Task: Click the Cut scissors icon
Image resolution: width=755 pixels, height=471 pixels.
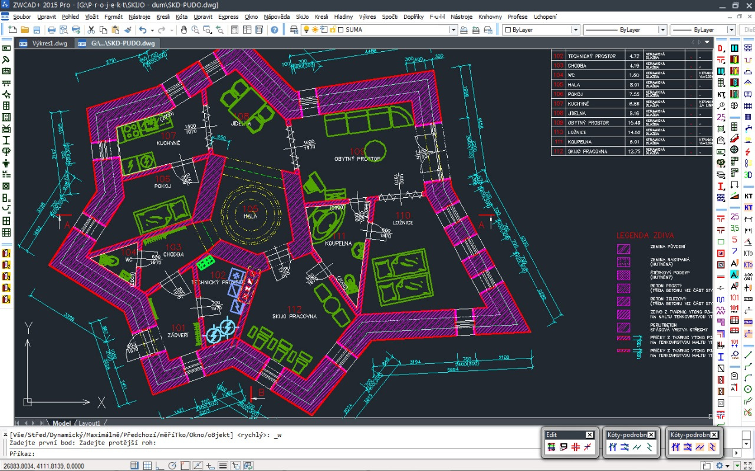Action: [x=91, y=29]
